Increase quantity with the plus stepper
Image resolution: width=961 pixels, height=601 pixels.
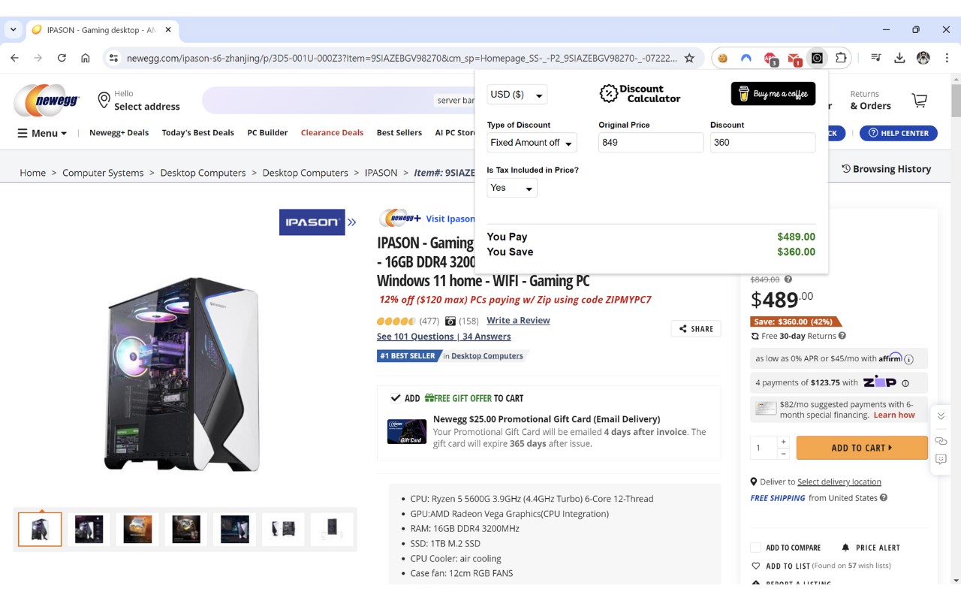[783, 442]
